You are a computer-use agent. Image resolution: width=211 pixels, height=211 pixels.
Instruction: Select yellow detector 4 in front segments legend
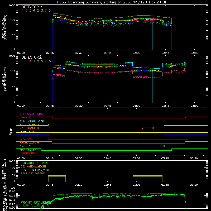click(x=34, y=11)
